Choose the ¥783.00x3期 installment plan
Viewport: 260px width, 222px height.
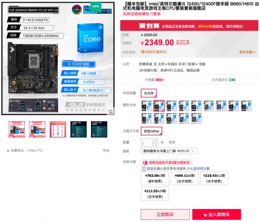[x=155, y=178]
